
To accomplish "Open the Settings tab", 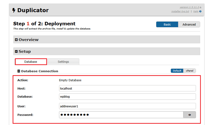I will pyautogui.click(x=63, y=62).
